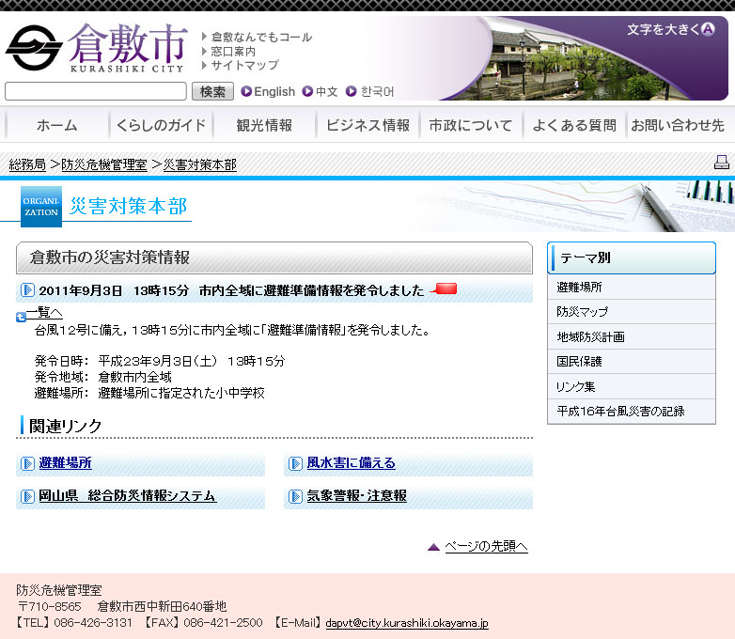Click the arrow icon next to English

tap(246, 92)
